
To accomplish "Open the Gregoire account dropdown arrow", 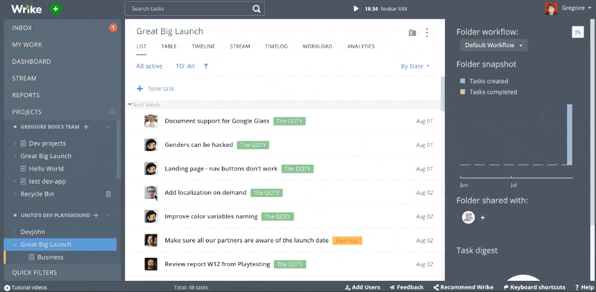I will [589, 8].
